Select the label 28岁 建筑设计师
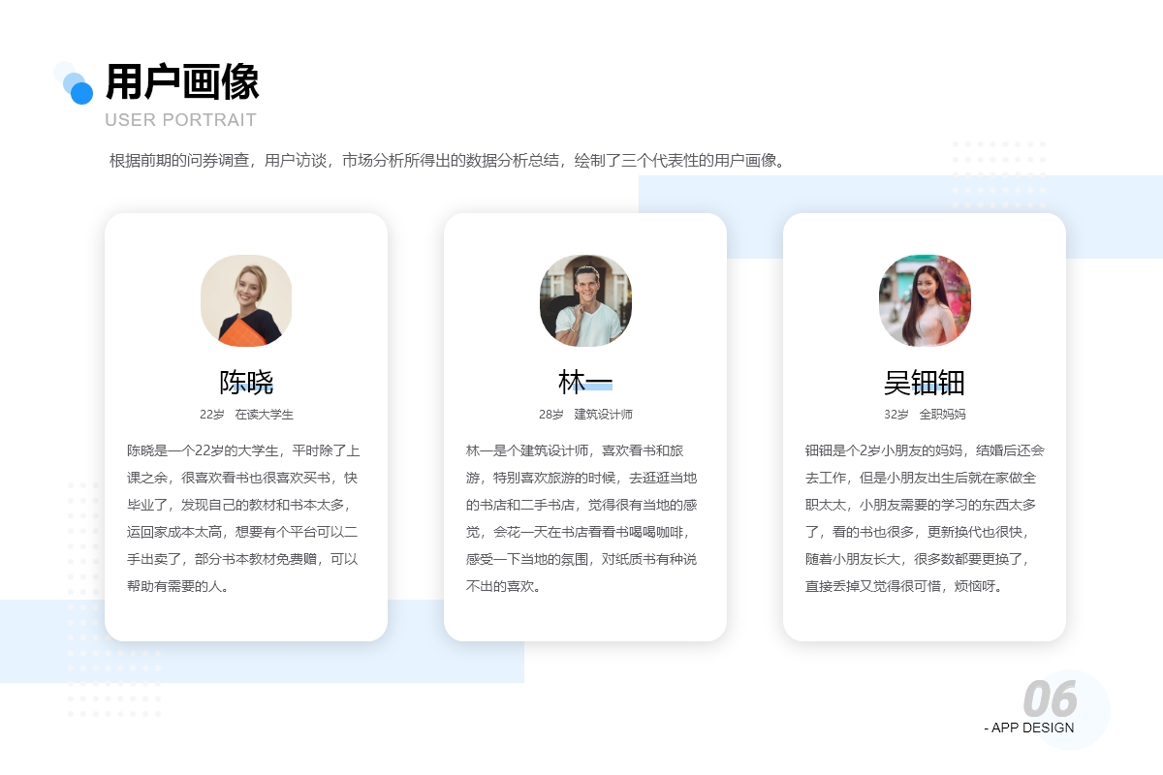 [x=585, y=415]
